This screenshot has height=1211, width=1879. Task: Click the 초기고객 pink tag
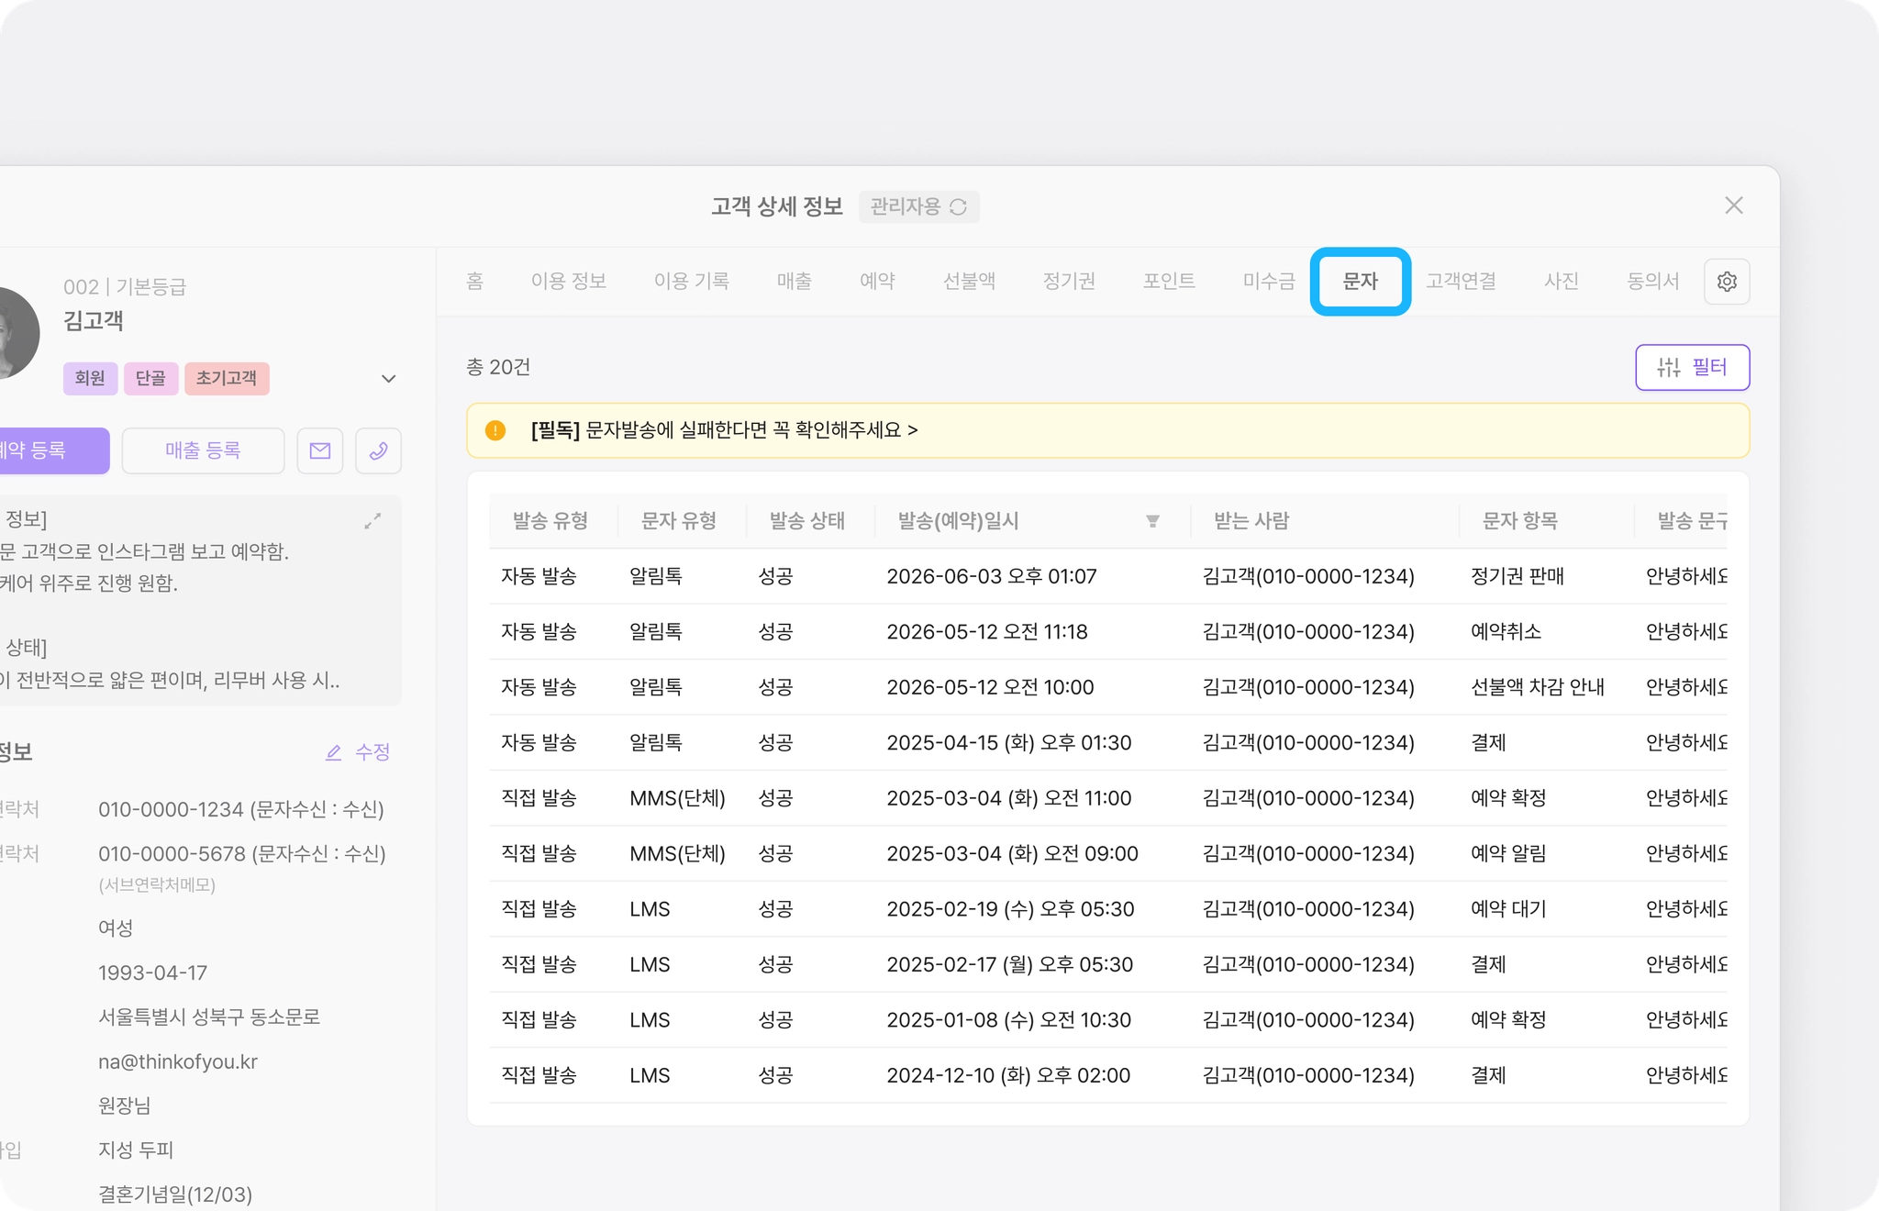[x=227, y=378]
